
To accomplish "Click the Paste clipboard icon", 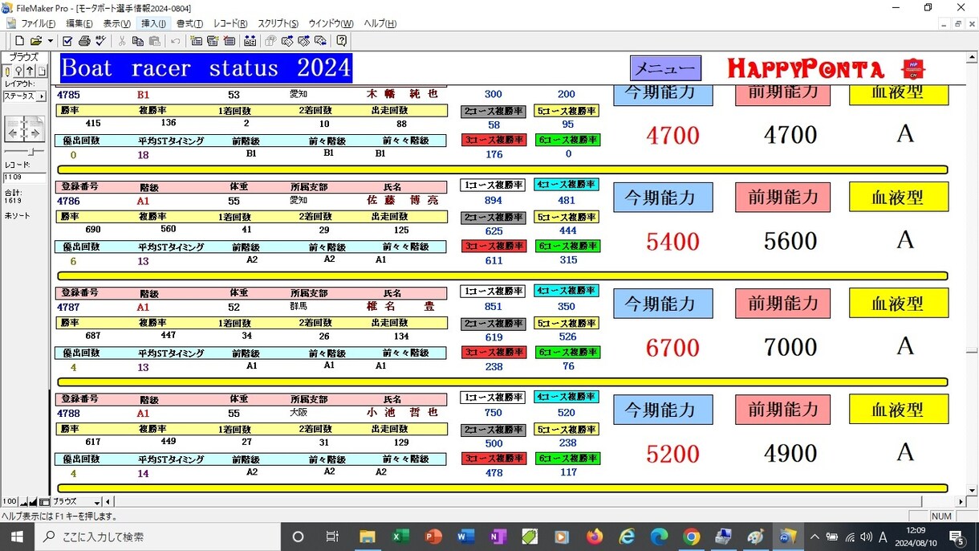I will [x=155, y=41].
